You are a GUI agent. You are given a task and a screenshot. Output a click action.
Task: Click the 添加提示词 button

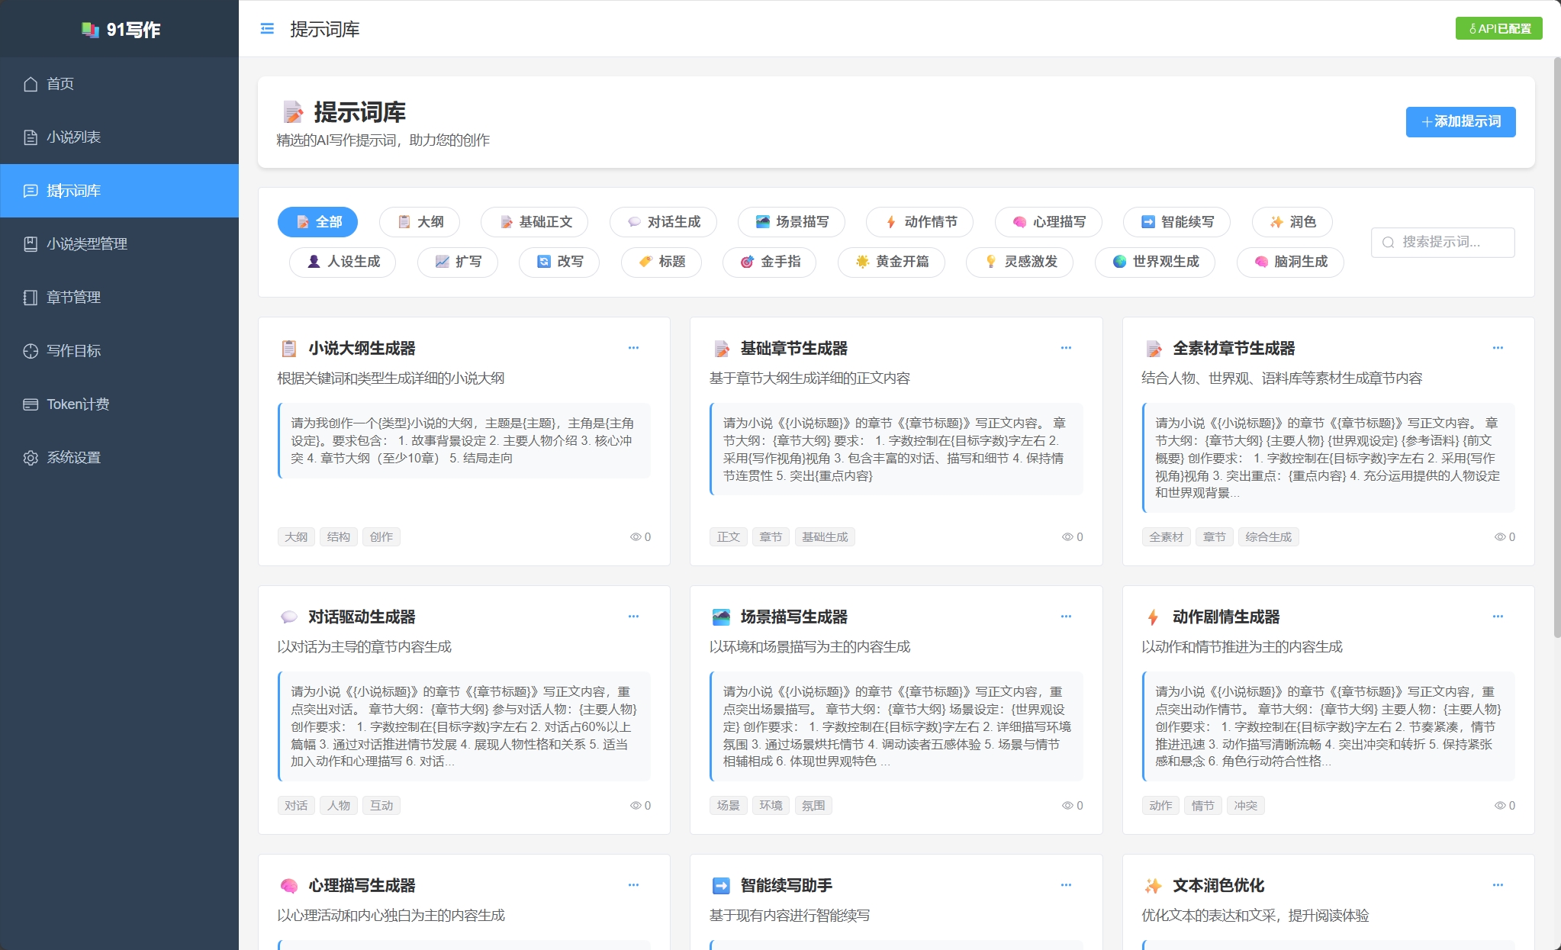[x=1460, y=121]
